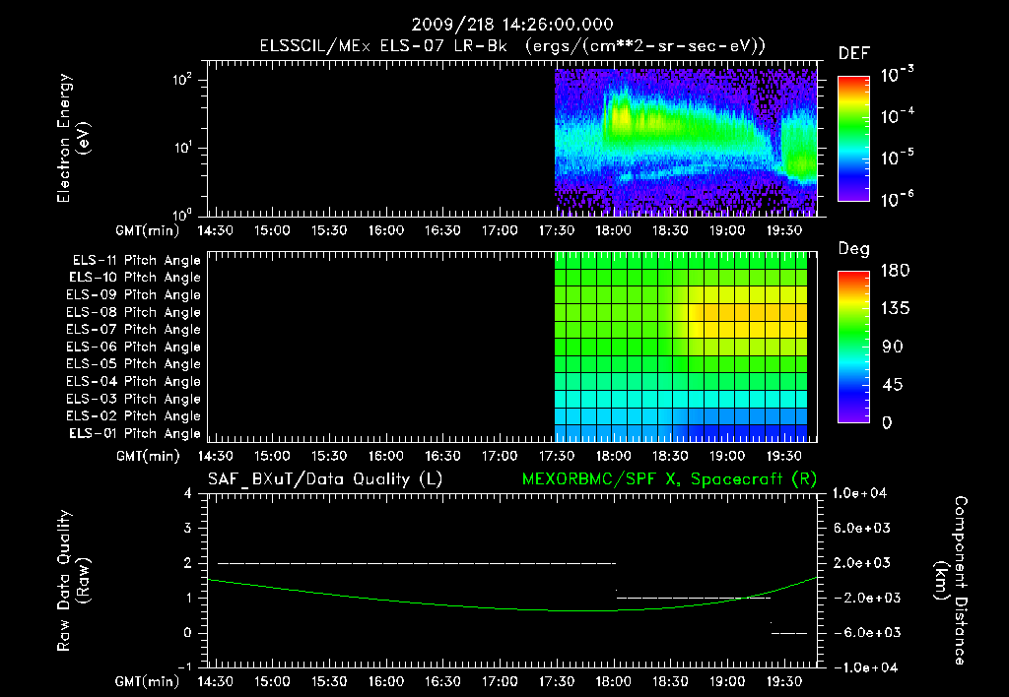
Task: Click the 1.0e+04 value on distance axis
Action: click(859, 493)
